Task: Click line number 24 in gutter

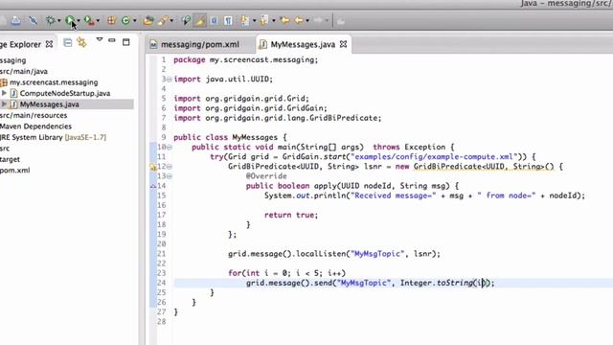Action: (162, 283)
